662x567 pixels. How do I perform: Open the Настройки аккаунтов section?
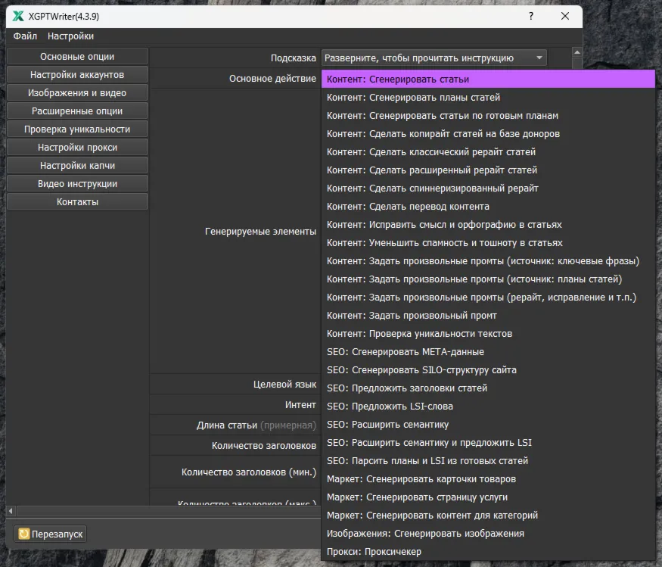pyautogui.click(x=77, y=75)
